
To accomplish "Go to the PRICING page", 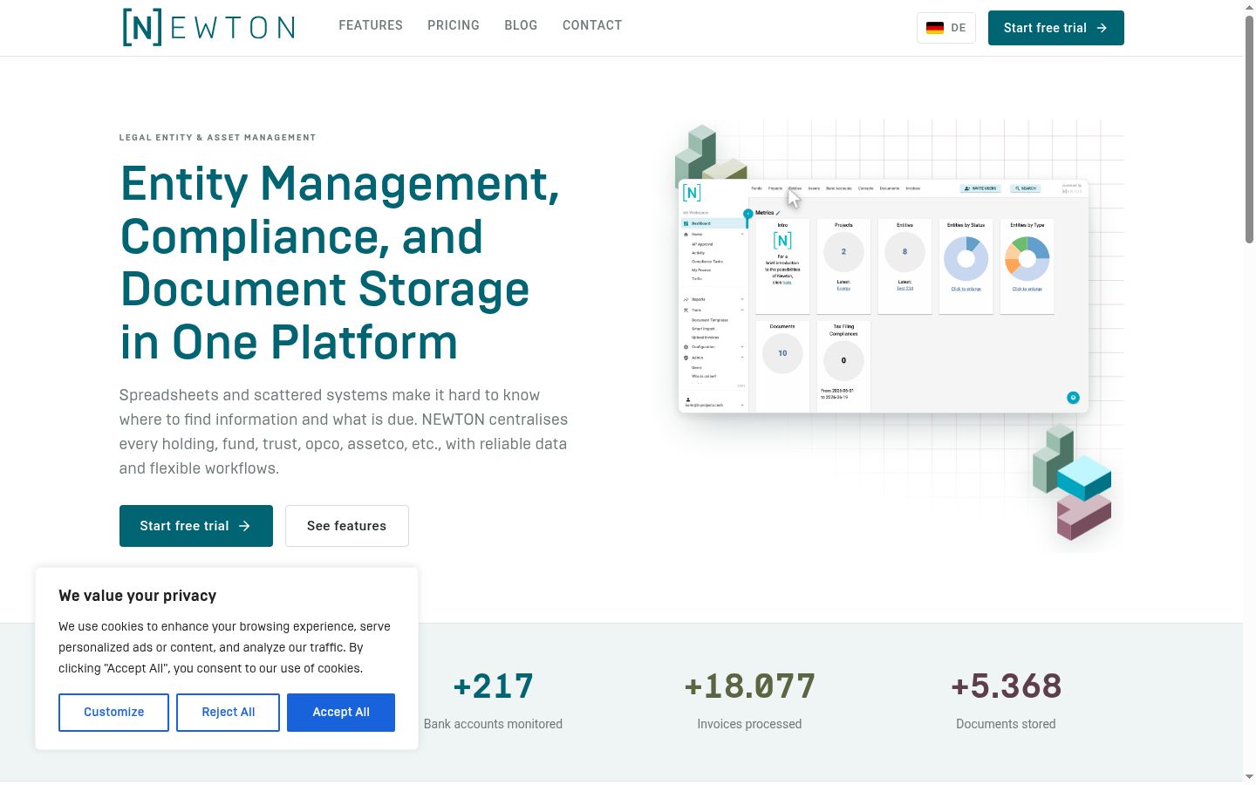I will (x=454, y=25).
